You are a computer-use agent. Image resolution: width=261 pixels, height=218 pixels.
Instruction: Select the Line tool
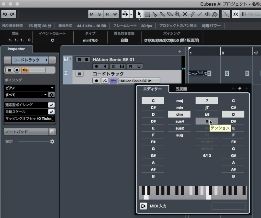[x=200, y=14]
